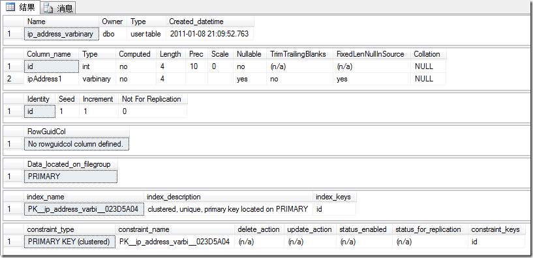Select the 'user table' type cell
Image resolution: width=533 pixels, height=258 pixels.
(x=147, y=34)
